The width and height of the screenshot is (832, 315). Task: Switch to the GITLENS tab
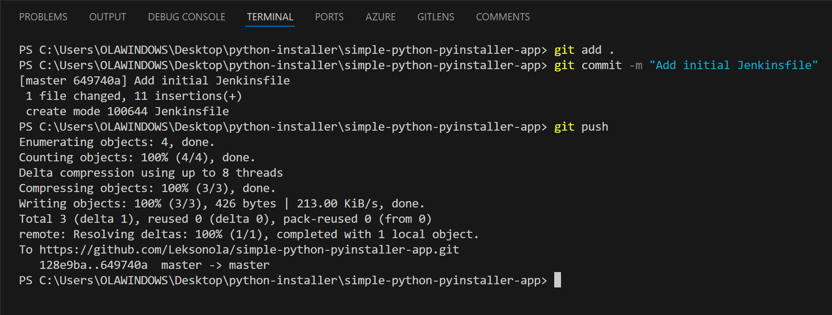tap(436, 17)
